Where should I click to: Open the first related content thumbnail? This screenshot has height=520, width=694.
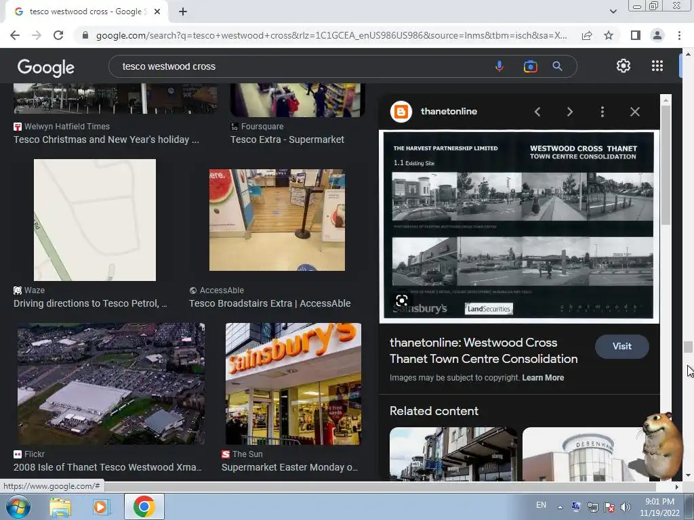point(453,454)
